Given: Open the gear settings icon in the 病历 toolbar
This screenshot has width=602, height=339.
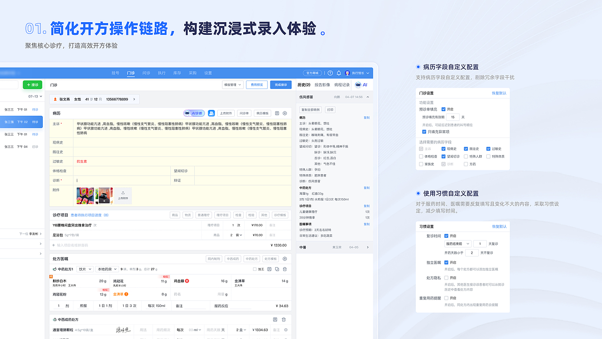Looking at the screenshot, I should tap(285, 113).
